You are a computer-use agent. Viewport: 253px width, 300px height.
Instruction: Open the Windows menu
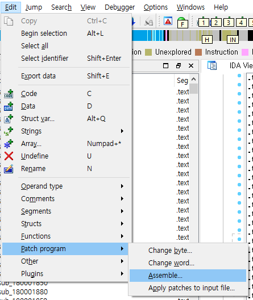[190, 7]
